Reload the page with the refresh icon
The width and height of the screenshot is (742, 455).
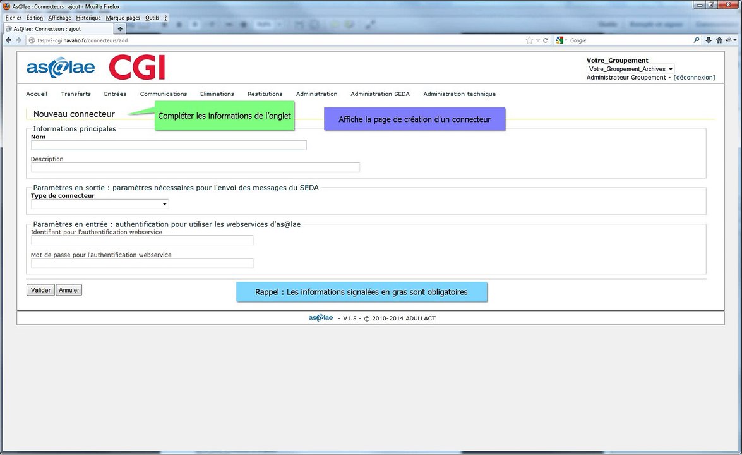tap(546, 40)
